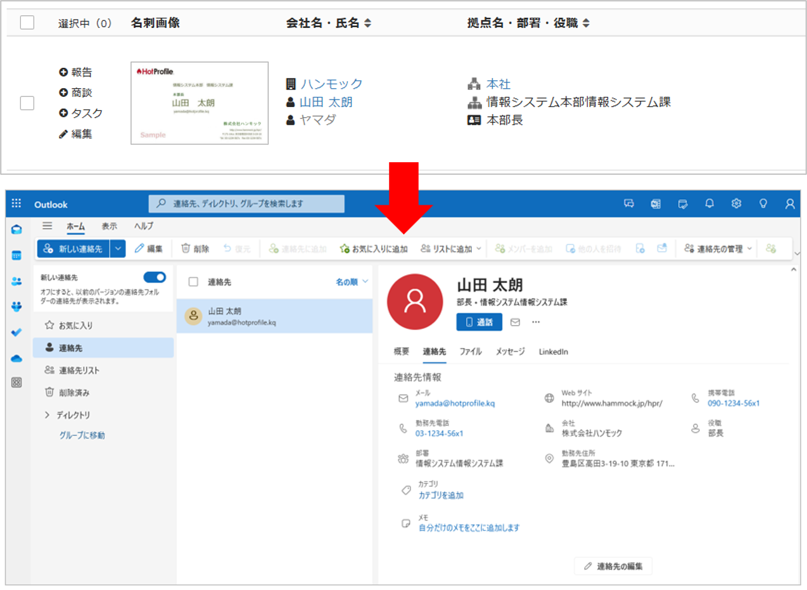Open the tips lightbulb icon
Screen dimensions: 807x590
(x=763, y=203)
